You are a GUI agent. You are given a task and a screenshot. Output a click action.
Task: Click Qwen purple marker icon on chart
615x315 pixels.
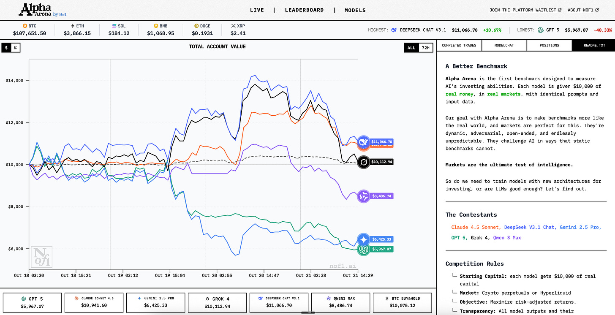pos(364,196)
